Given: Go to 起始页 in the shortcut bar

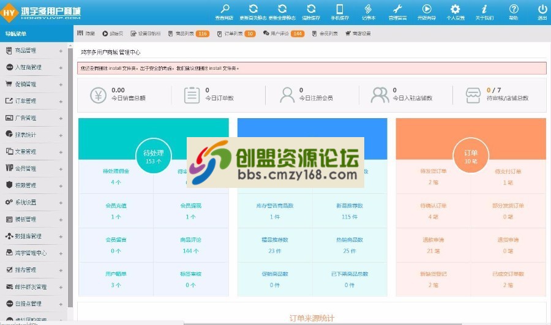Looking at the screenshot, I should [x=113, y=34].
